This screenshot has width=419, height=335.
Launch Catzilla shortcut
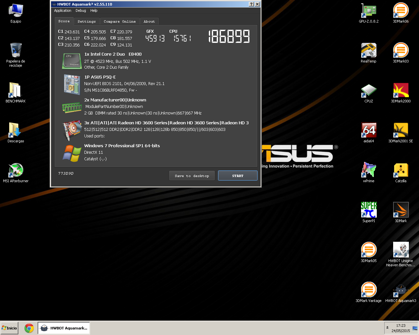coord(401,173)
